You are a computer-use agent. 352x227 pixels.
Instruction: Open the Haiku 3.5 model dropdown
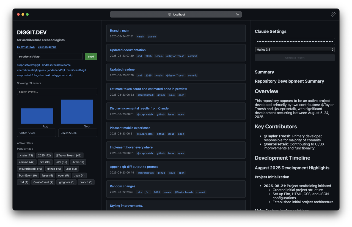pyautogui.click(x=295, y=50)
